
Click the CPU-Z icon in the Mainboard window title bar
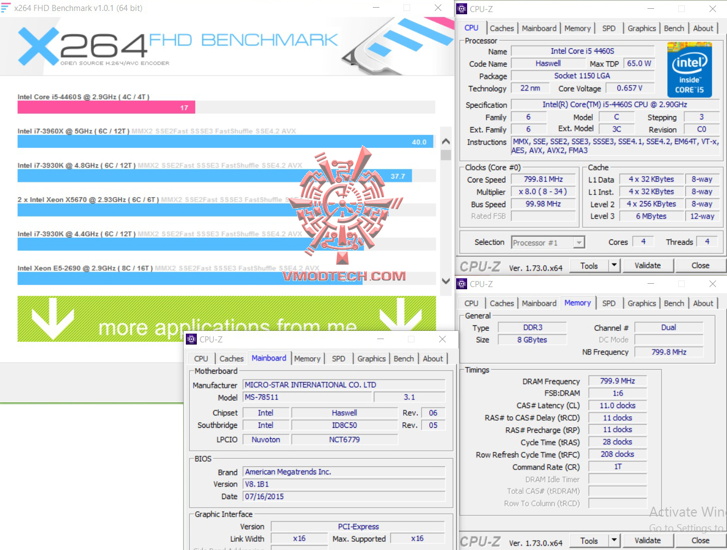191,340
